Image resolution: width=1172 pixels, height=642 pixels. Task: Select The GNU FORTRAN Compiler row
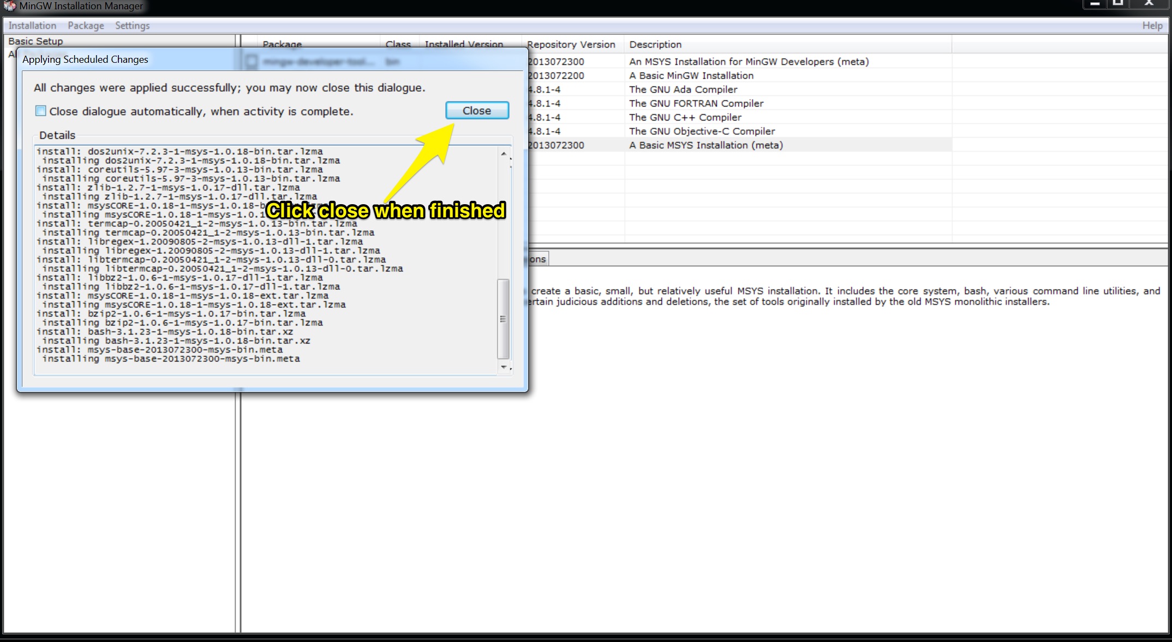(x=696, y=103)
